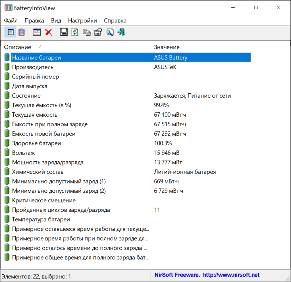Open the Вид menu

point(56,20)
